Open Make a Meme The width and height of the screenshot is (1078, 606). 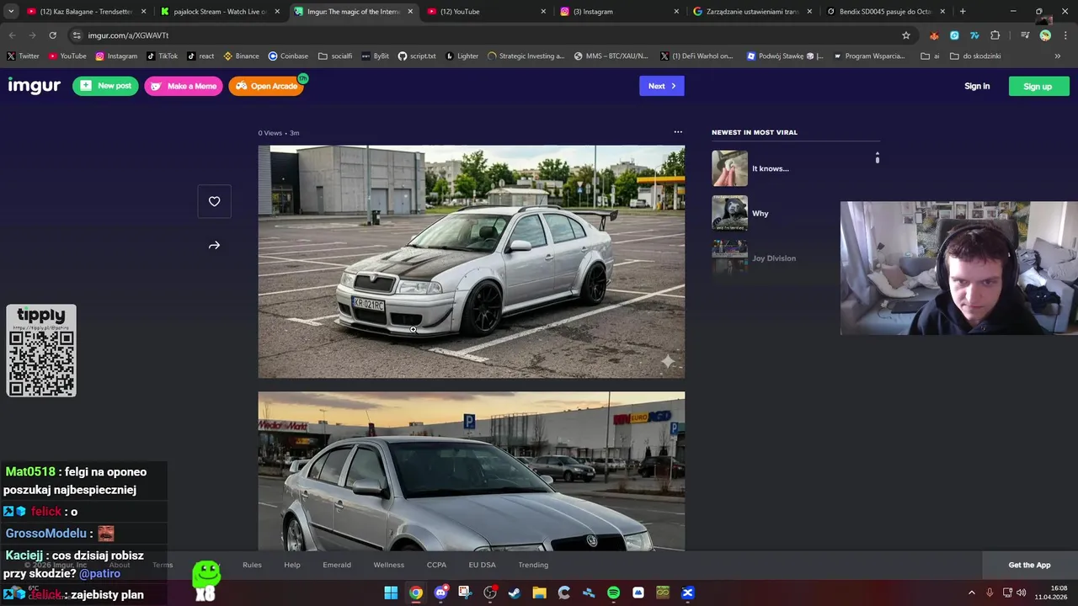(184, 86)
